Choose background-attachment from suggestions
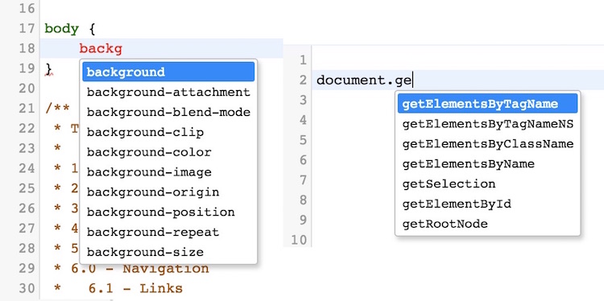This screenshot has height=301, width=604. coord(168,93)
